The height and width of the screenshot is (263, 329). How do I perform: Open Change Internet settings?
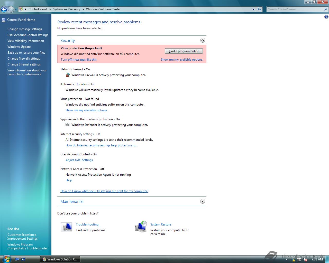tap(24, 64)
